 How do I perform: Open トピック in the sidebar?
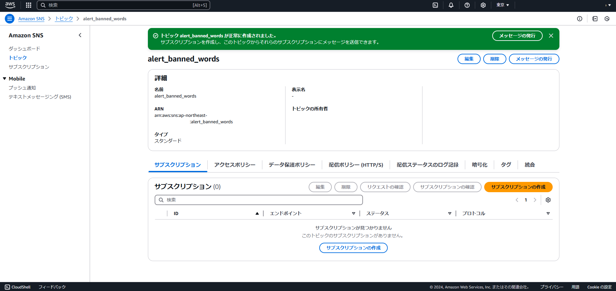[18, 58]
